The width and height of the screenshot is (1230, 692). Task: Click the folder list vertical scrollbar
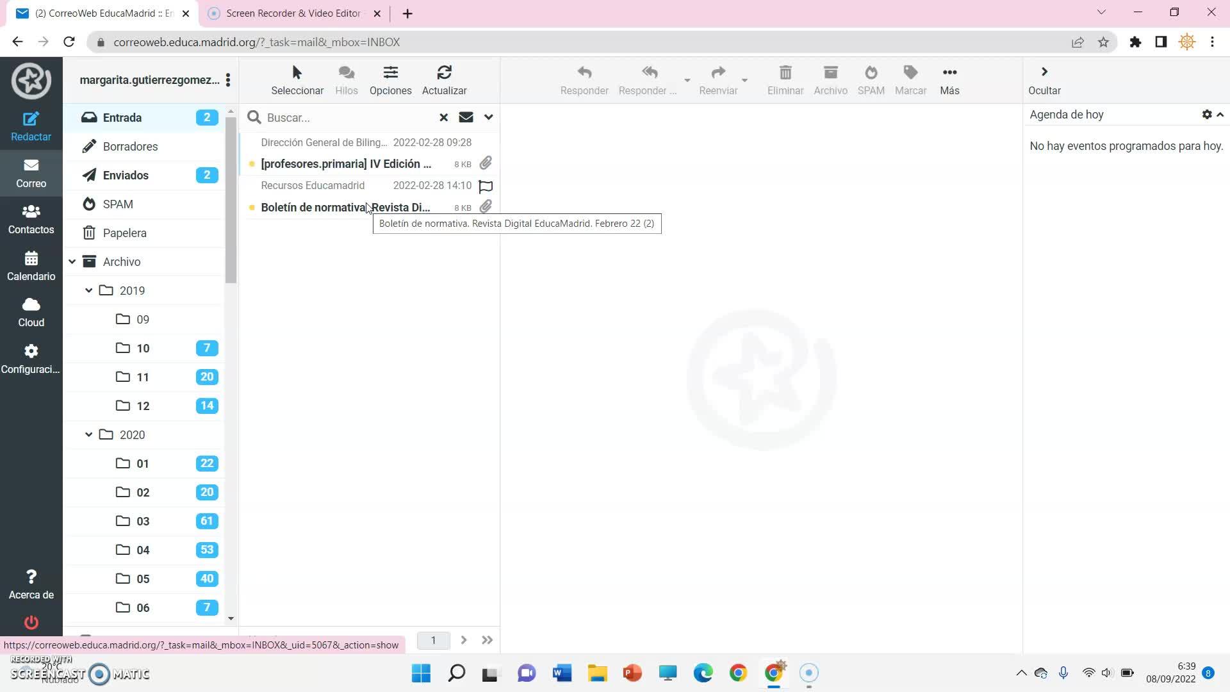(x=231, y=200)
